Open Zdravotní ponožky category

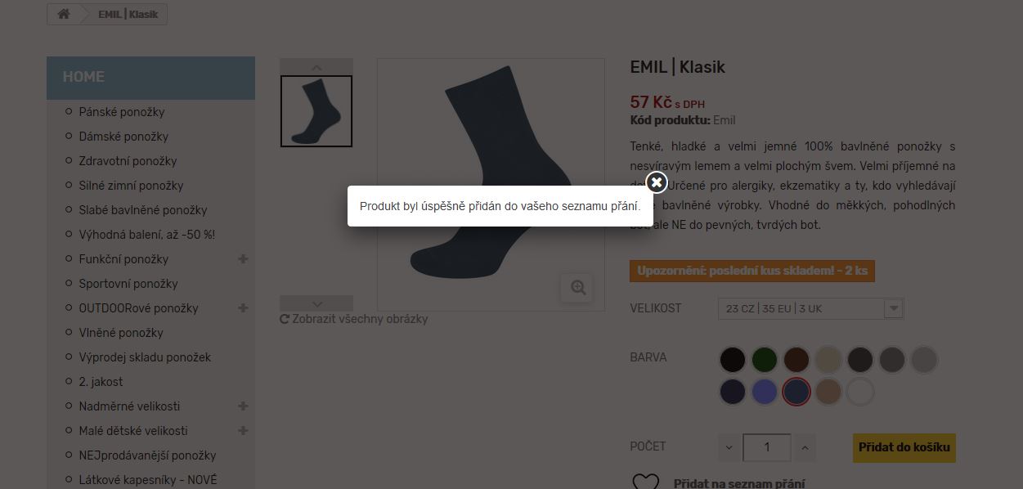coord(128,161)
